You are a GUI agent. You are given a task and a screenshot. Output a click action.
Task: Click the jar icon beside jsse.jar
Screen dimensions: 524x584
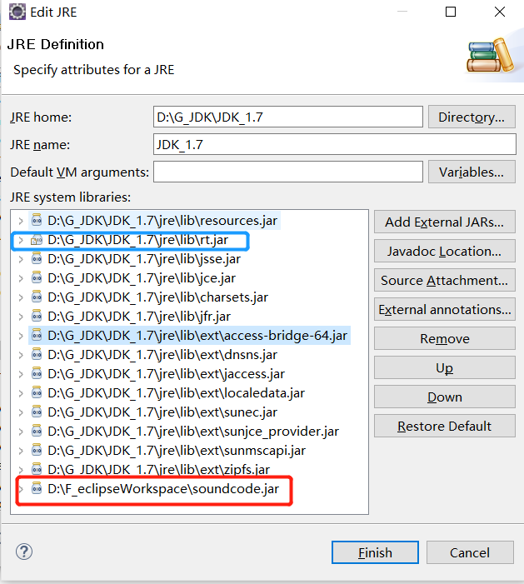point(37,258)
